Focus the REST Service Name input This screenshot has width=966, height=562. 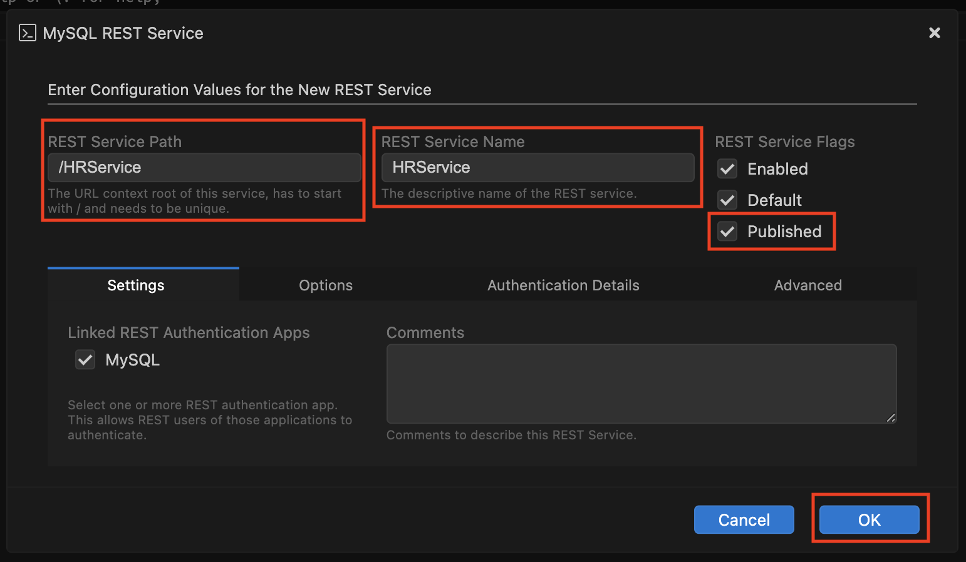click(538, 167)
